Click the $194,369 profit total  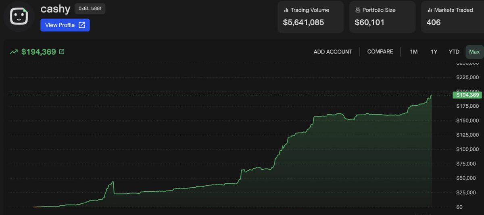coord(38,52)
